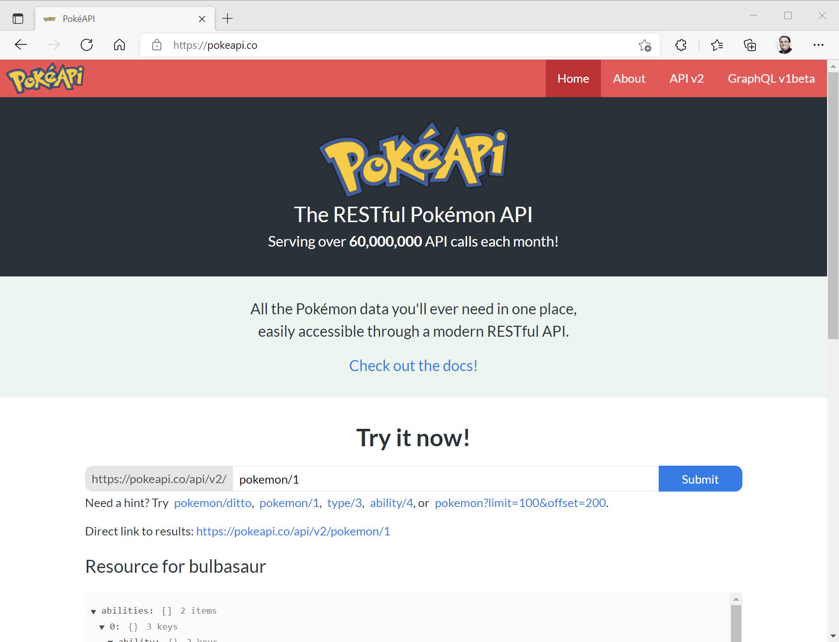Open the Collections icon in toolbar
Viewport: 839px width, 642px height.
point(750,45)
